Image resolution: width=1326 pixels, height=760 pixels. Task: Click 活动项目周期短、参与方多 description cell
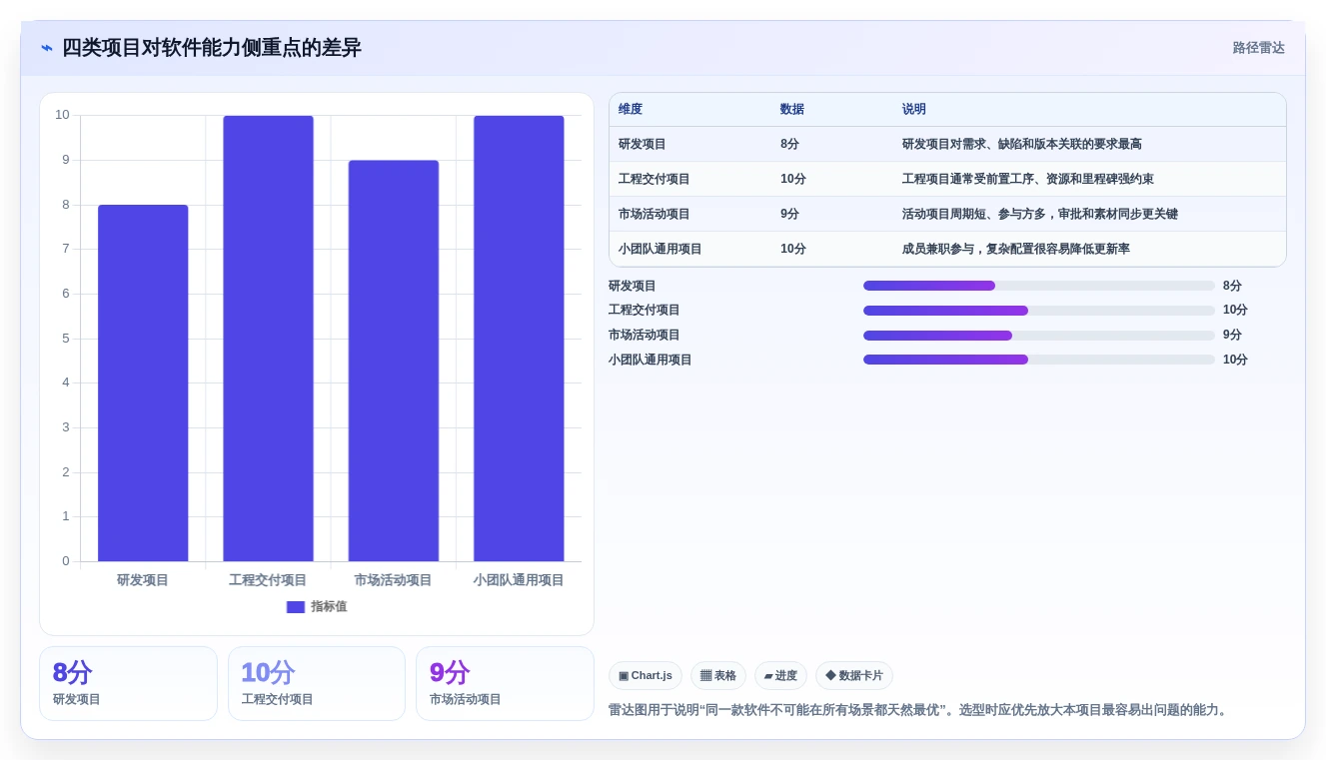pyautogui.click(x=1040, y=214)
